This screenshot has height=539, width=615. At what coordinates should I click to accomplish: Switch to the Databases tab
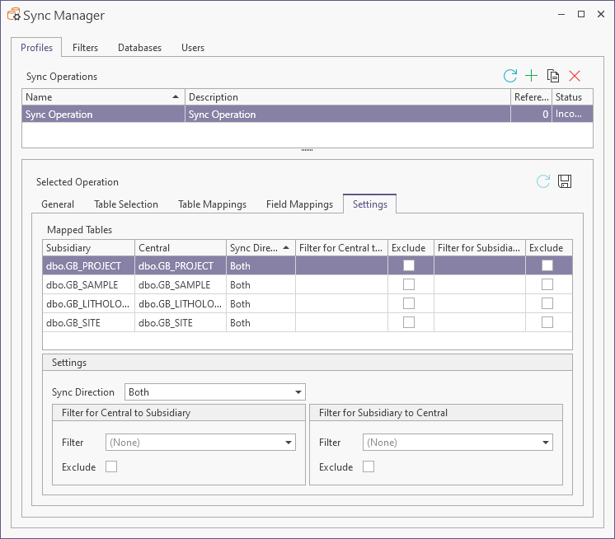(139, 48)
